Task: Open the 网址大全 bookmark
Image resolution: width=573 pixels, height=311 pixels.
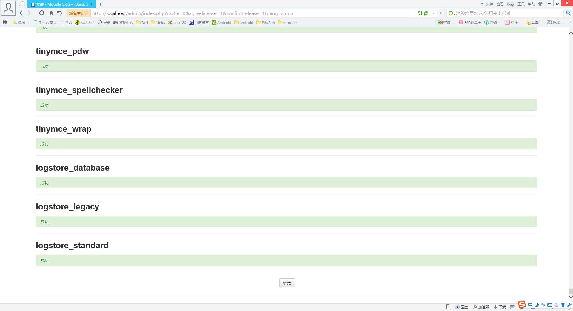Action: coord(85,22)
